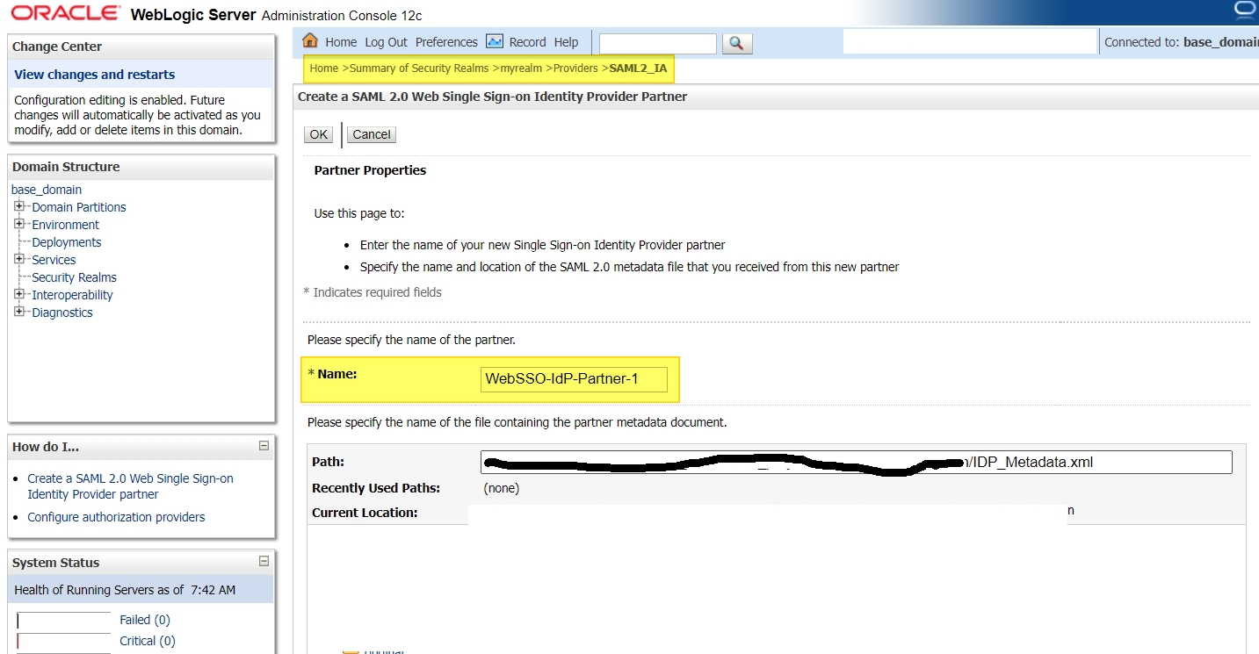Screen dimensions: 1259x654
Task: Focus the toolbar search text box
Action: [x=658, y=43]
